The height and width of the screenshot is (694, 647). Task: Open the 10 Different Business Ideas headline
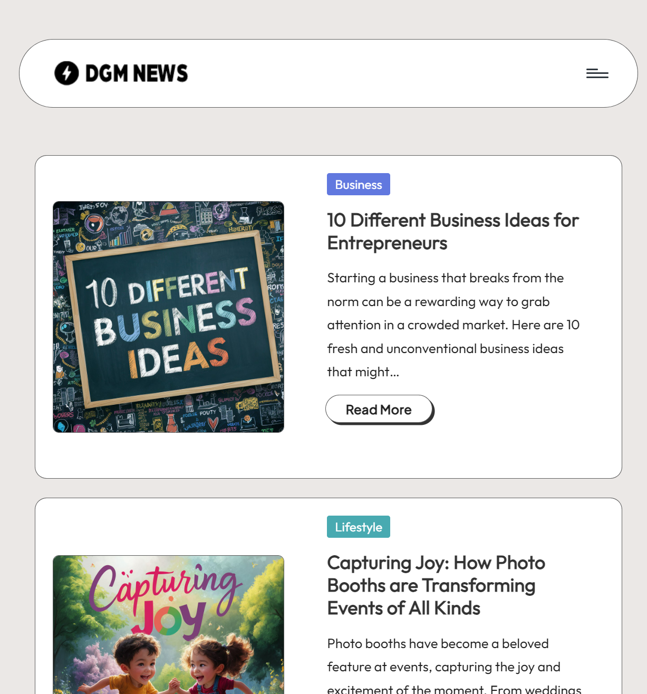pyautogui.click(x=453, y=232)
